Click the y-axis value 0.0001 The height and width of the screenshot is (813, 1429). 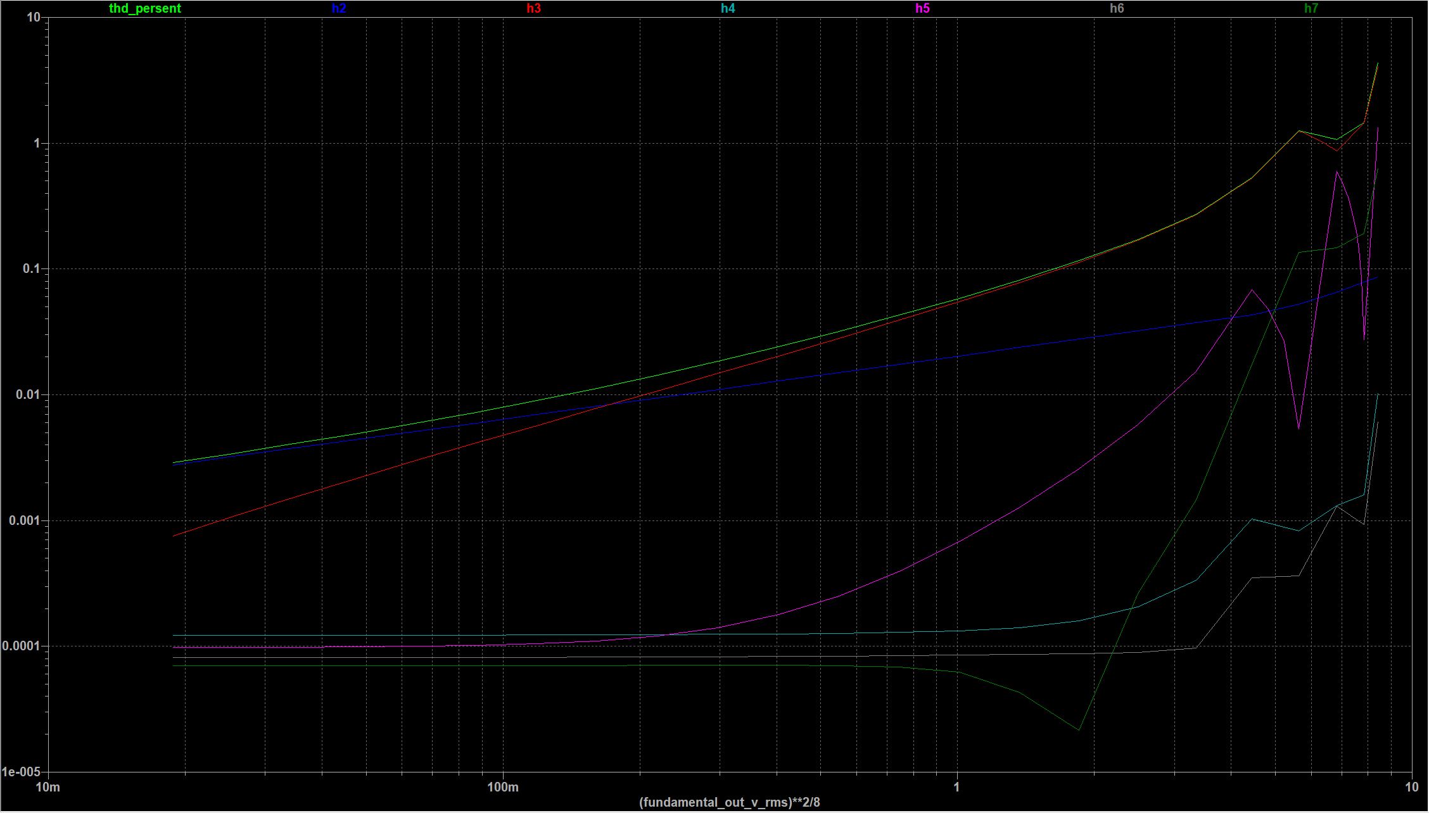(x=22, y=646)
